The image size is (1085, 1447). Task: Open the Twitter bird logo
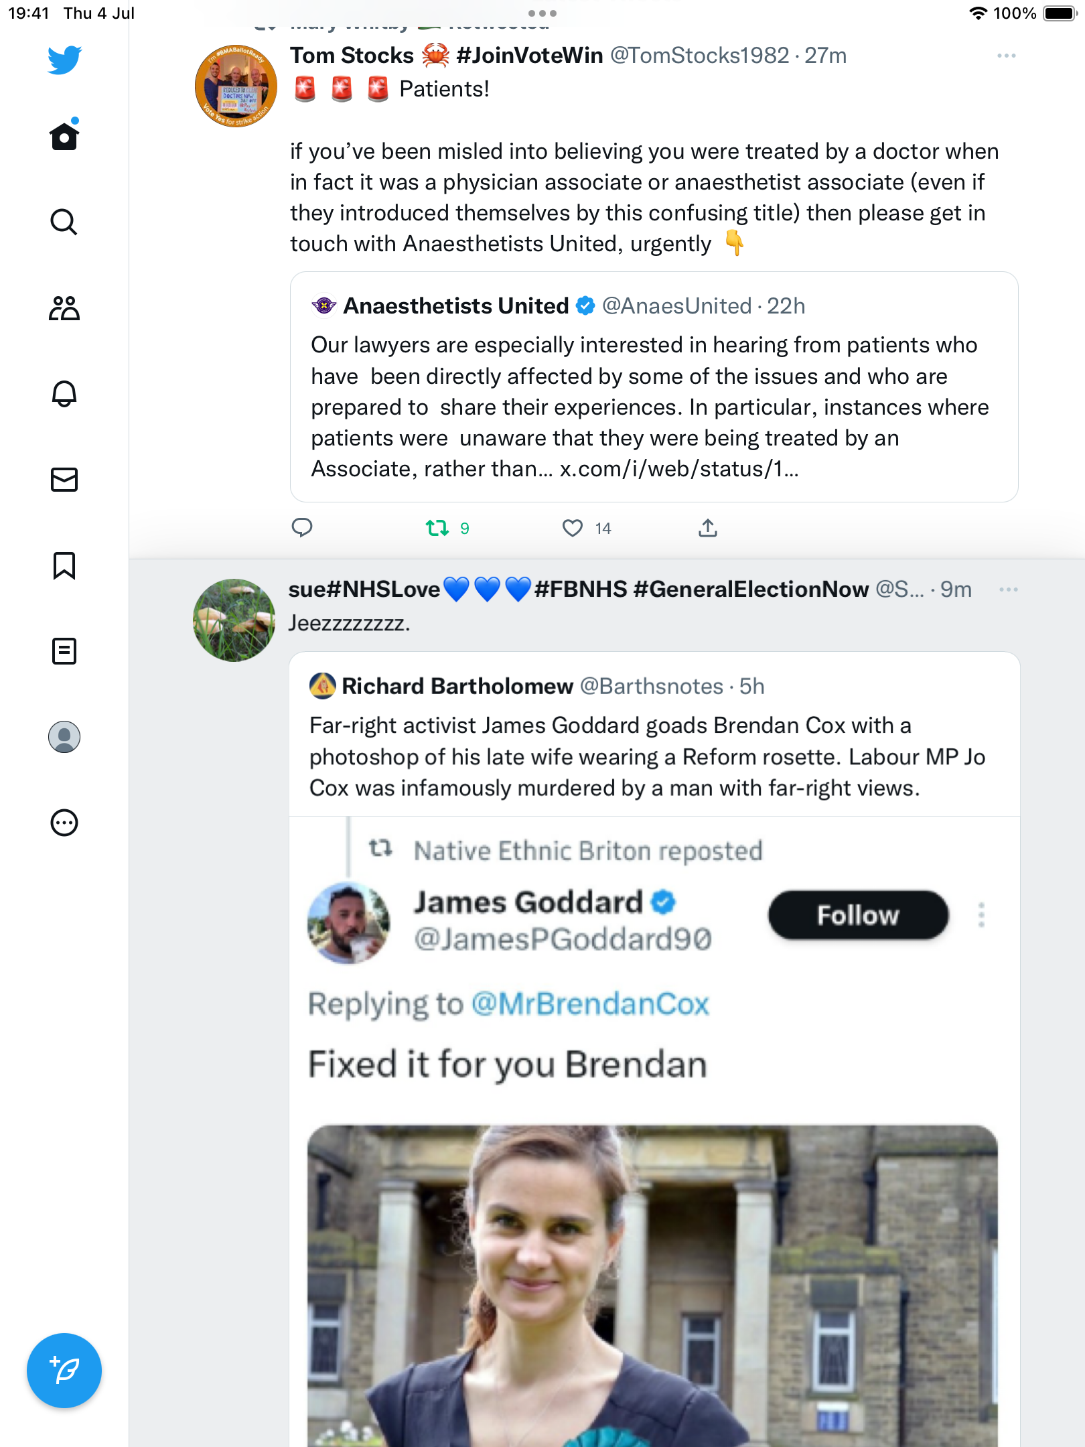64,60
